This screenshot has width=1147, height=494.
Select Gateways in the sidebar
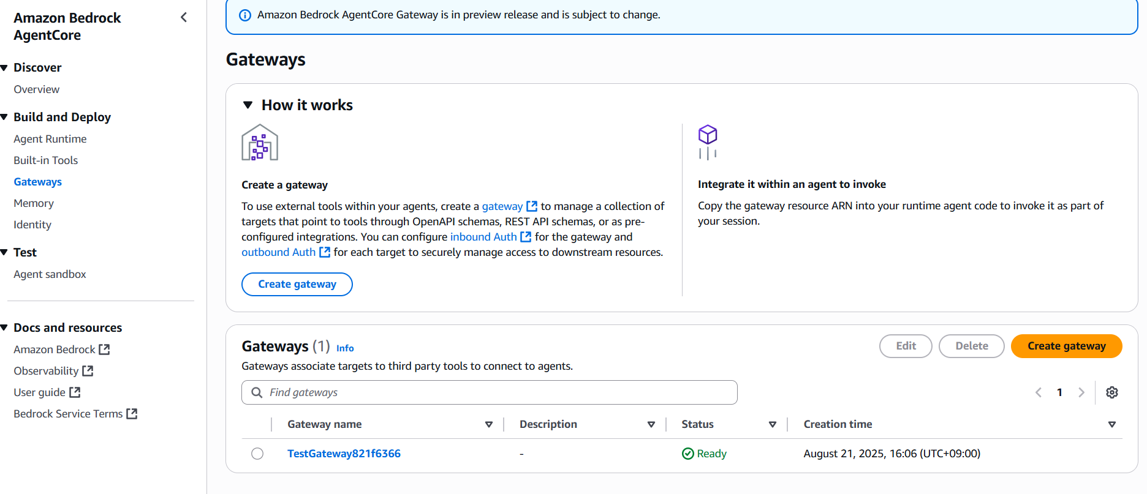(x=38, y=182)
